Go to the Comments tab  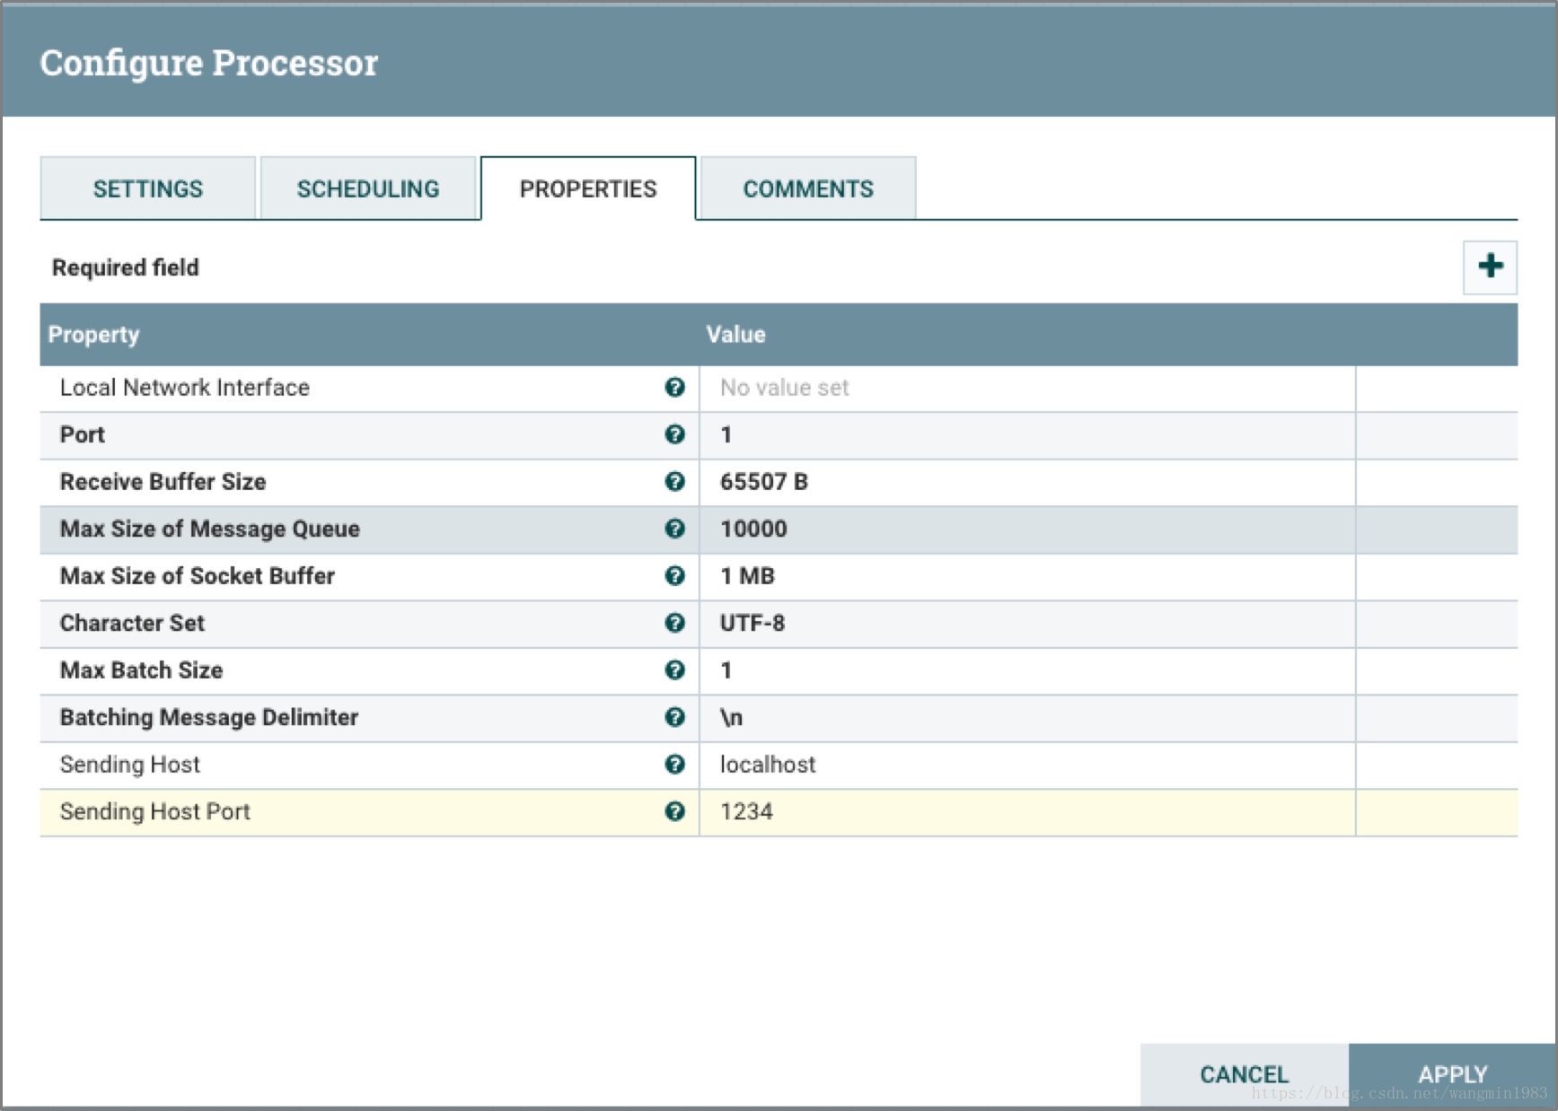tap(808, 188)
